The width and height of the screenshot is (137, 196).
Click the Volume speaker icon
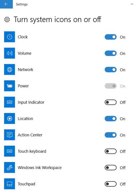[x=9, y=53]
